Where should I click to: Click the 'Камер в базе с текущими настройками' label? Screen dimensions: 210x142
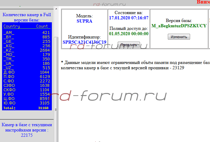[27, 127]
